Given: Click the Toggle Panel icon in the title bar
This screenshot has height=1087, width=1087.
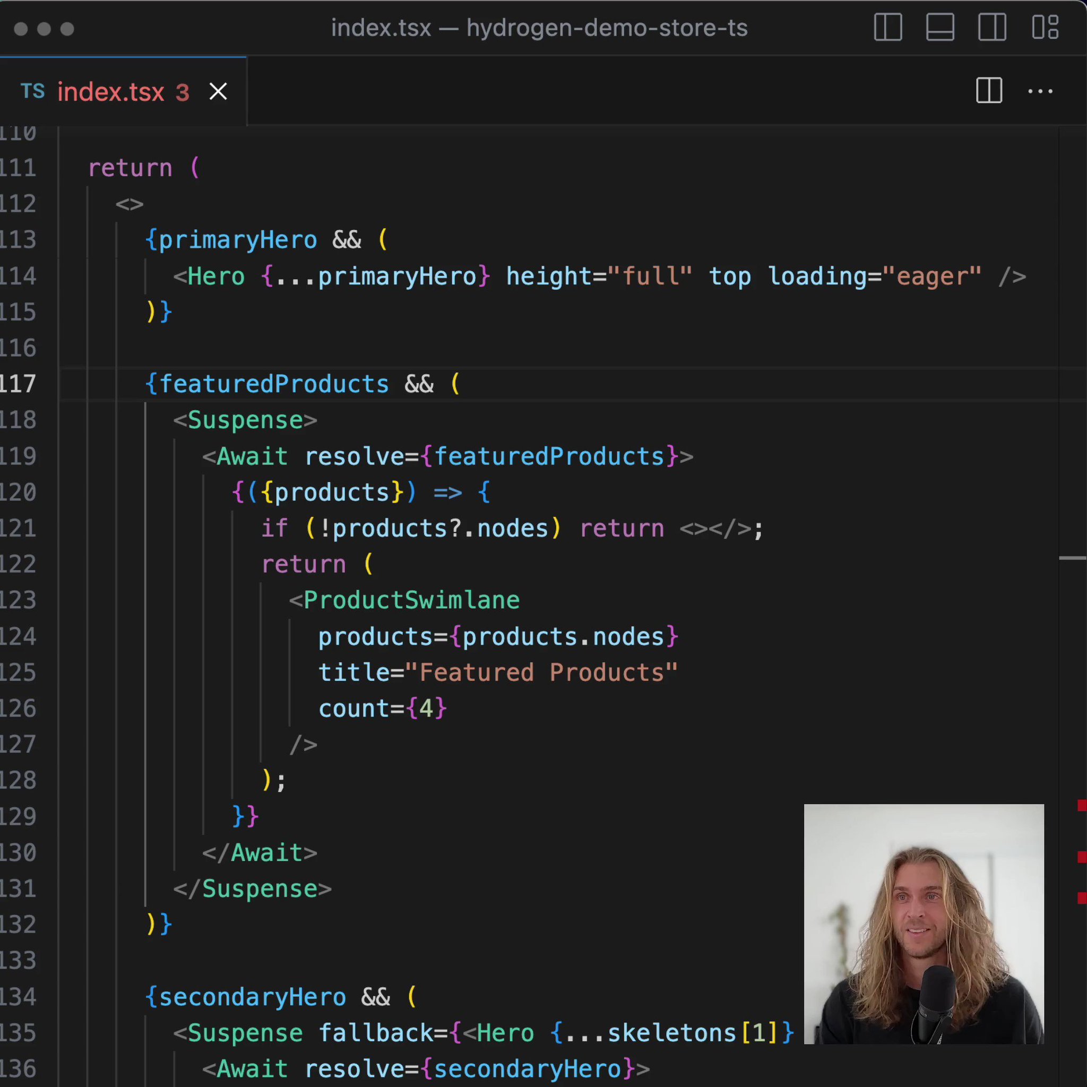Looking at the screenshot, I should click(x=939, y=28).
